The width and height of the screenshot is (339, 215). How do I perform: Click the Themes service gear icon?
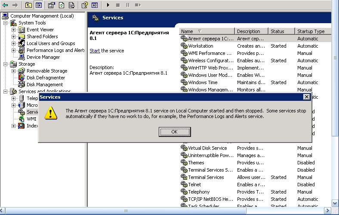pyautogui.click(x=184, y=162)
